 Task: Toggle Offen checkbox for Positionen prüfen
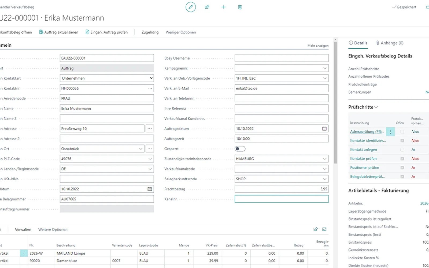point(402,167)
